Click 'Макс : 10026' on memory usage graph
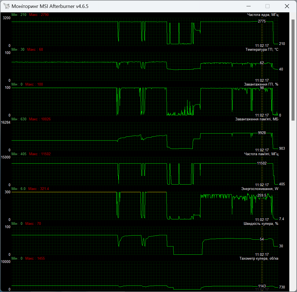 [x=40, y=119]
